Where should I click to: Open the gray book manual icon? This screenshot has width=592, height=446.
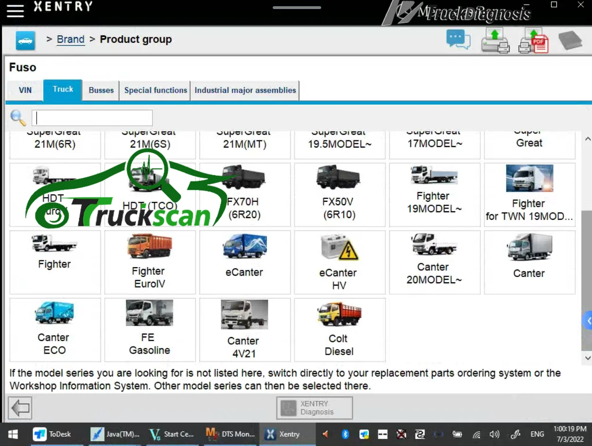(x=570, y=40)
